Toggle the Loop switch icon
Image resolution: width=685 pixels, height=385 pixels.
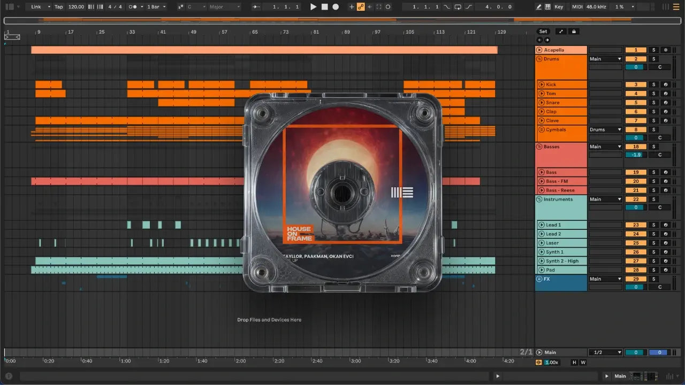coord(458,7)
